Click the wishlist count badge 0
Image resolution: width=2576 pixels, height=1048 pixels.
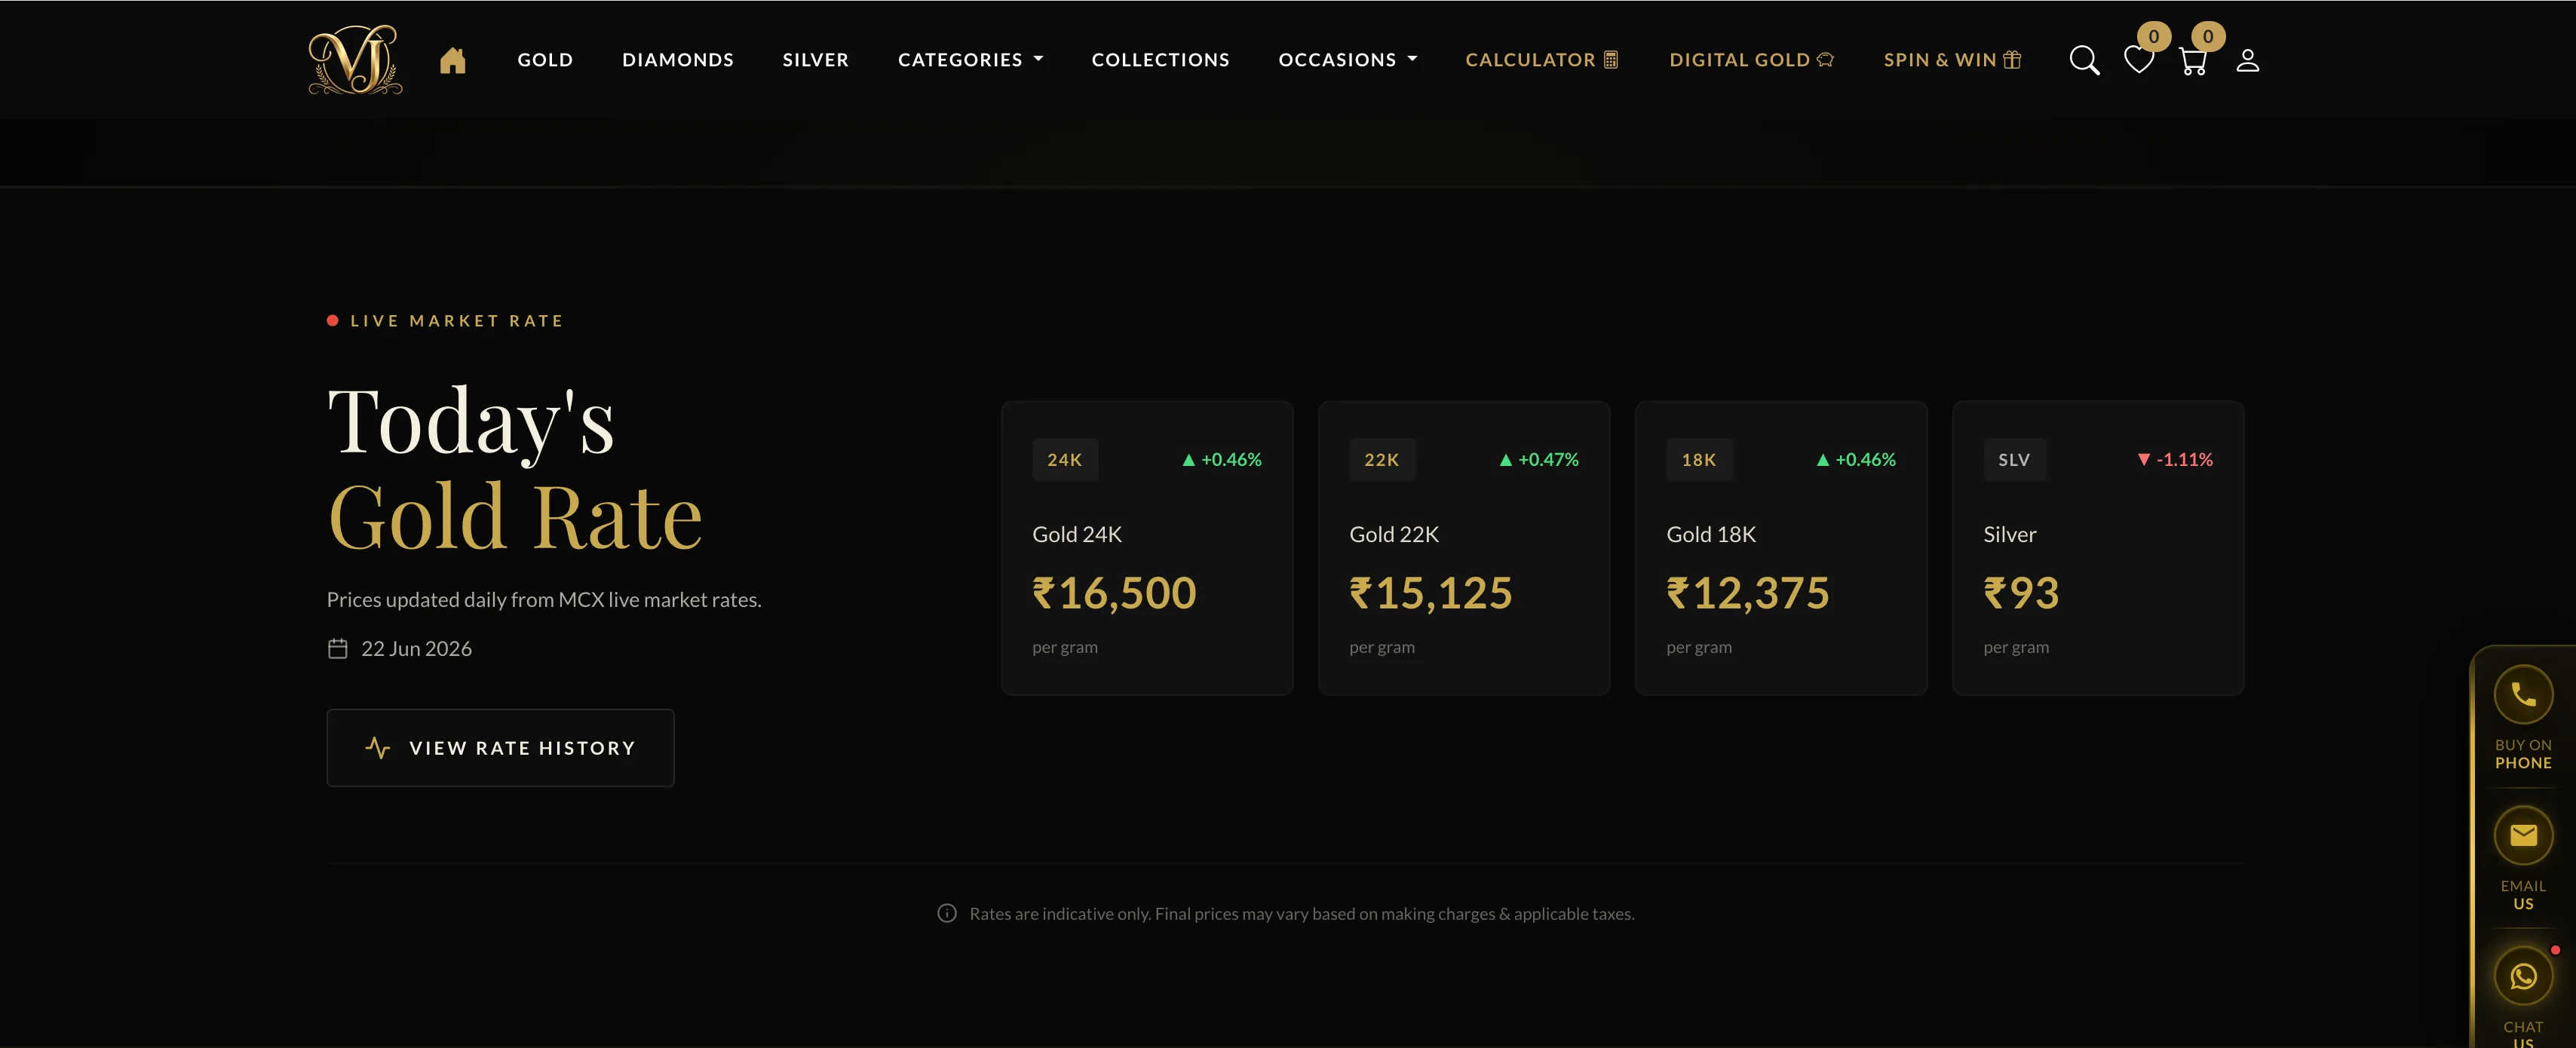2154,36
